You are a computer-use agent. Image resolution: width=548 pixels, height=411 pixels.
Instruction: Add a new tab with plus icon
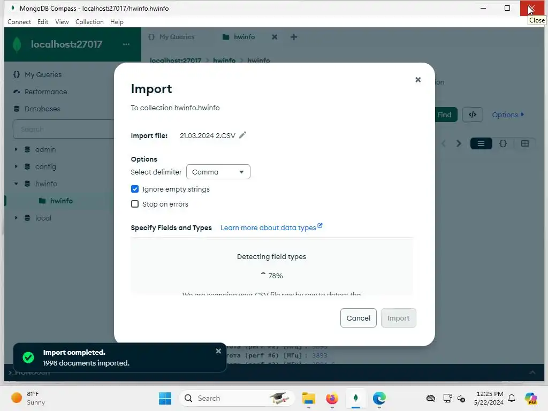click(294, 37)
